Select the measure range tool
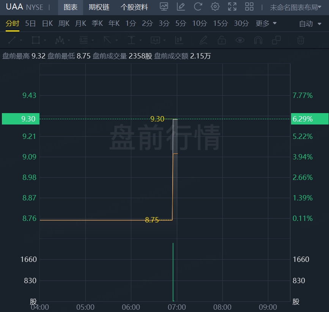The image size is (329, 312). (131, 40)
